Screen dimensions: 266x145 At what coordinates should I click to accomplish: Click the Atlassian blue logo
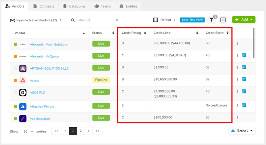click(x=23, y=107)
